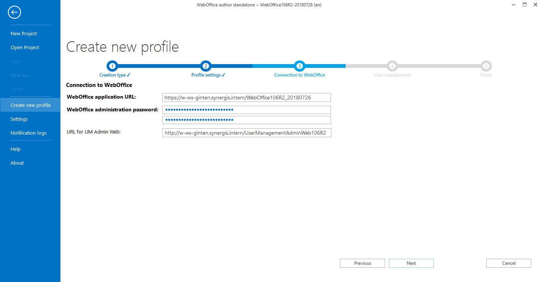Open the Help section

(15, 149)
